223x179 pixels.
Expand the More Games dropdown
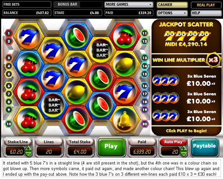129,5
